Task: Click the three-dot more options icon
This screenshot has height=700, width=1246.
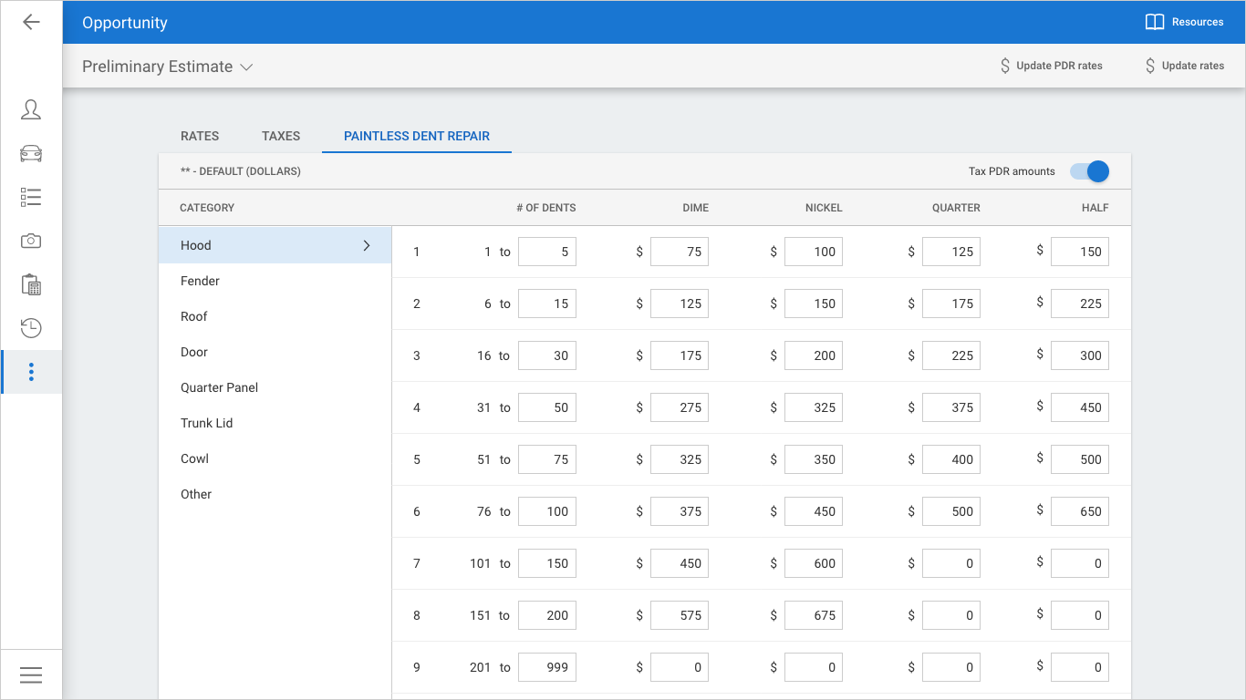Action: point(31,372)
